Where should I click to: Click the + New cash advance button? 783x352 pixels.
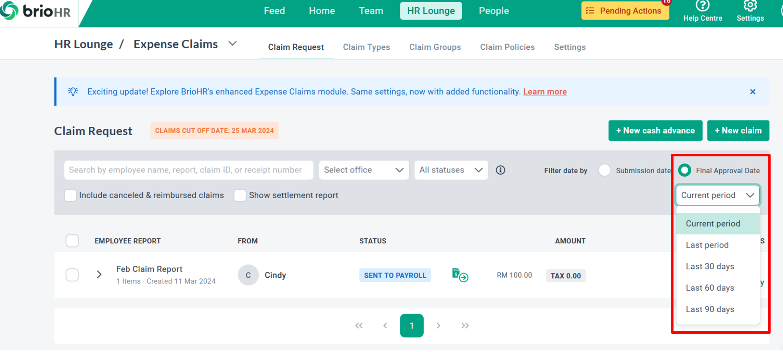pos(655,131)
